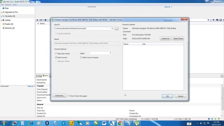Open the Windows Start orb
This screenshot has width=224, height=126.
coord(3,123)
